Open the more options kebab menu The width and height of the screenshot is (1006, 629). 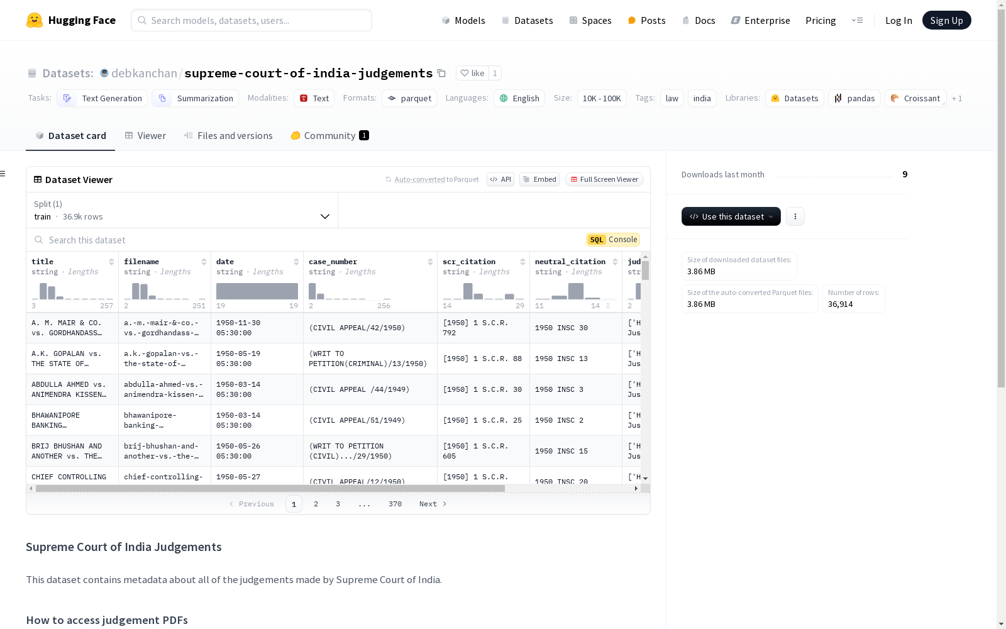click(795, 216)
